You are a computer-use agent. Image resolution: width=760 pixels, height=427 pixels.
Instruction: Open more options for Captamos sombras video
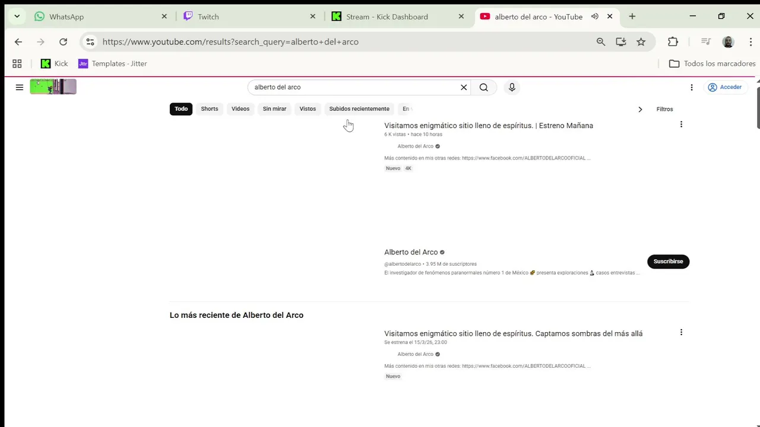681,332
